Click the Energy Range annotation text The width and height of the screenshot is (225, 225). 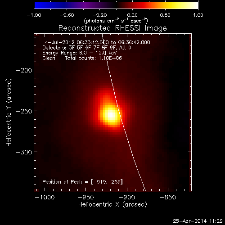[80, 53]
